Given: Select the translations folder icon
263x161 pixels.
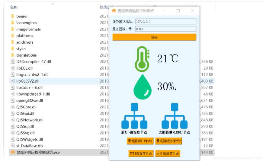Looking at the screenshot, I should pos(13,55).
